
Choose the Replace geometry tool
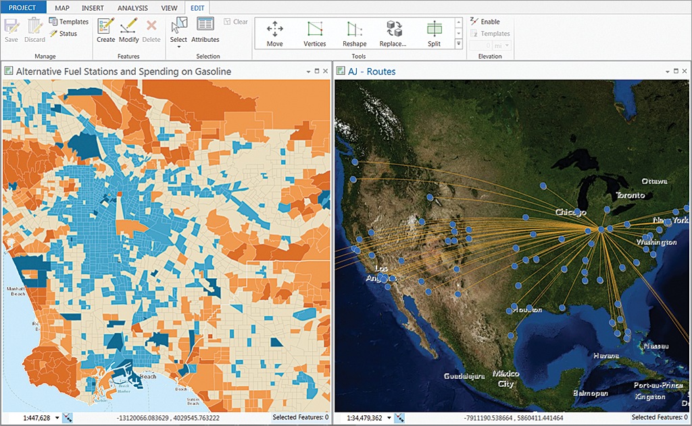pos(393,34)
